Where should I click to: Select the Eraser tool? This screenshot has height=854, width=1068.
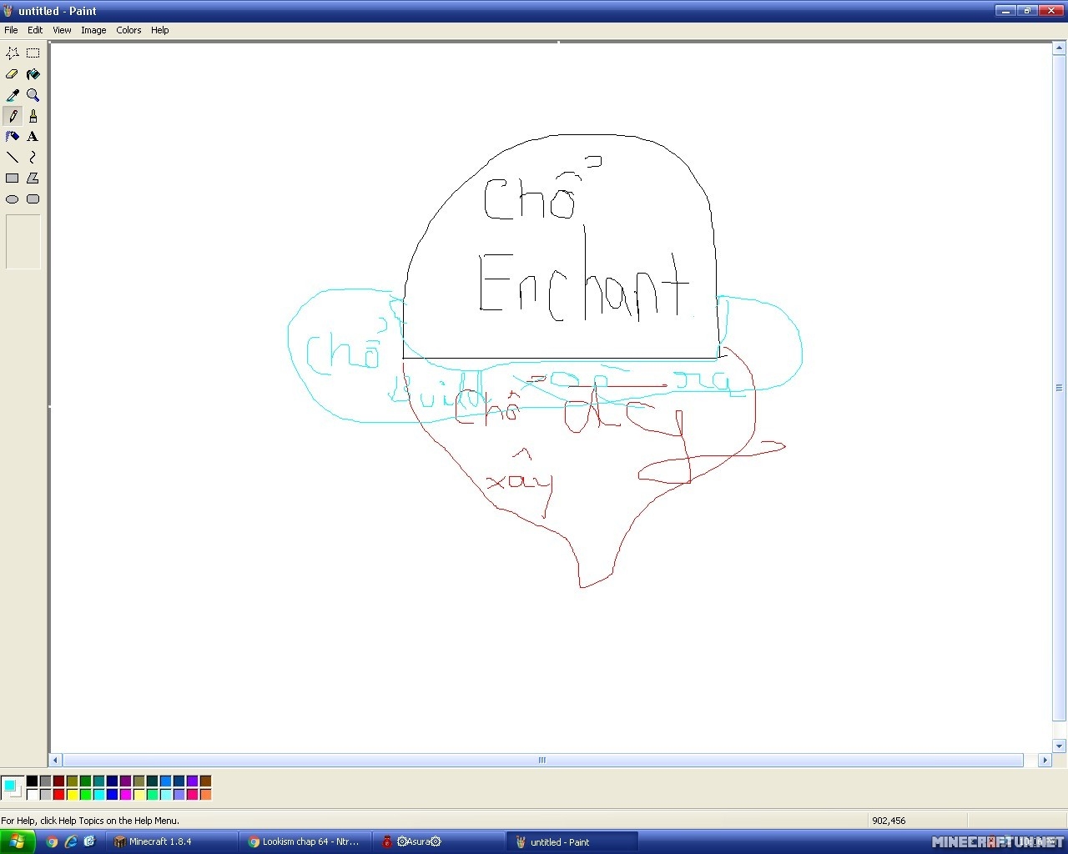coord(13,74)
